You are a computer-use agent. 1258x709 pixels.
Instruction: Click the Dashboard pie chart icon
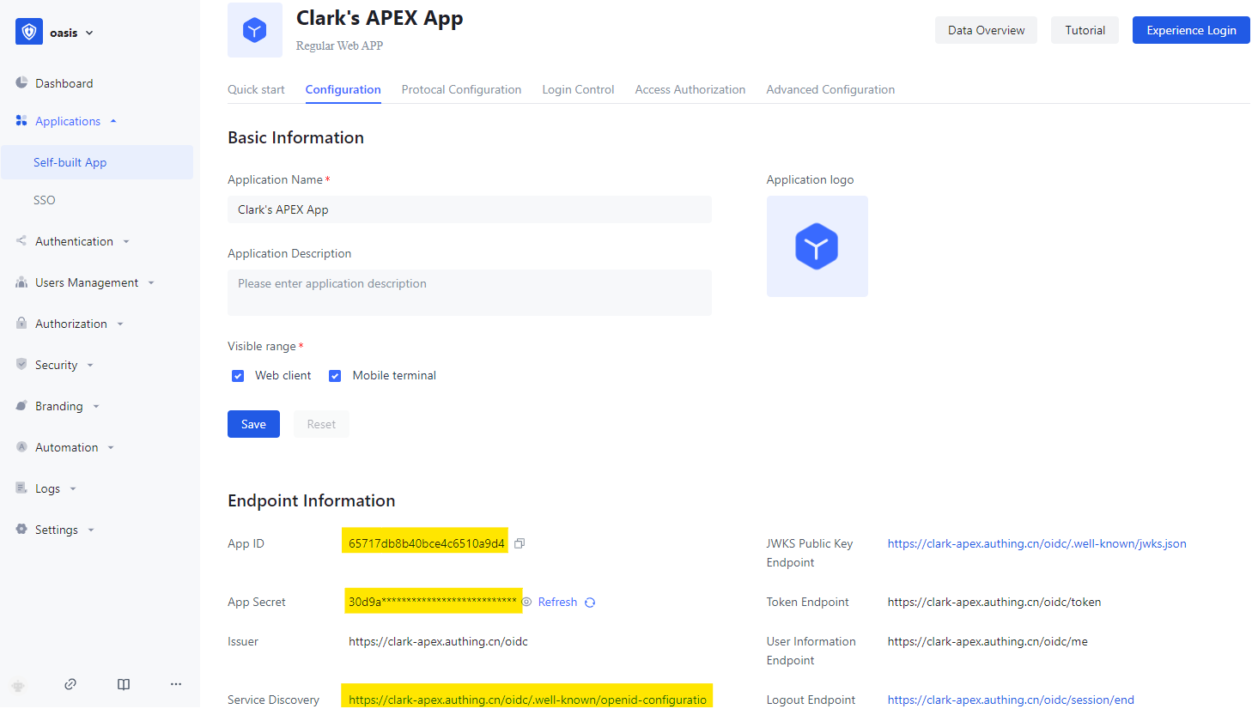[x=21, y=83]
